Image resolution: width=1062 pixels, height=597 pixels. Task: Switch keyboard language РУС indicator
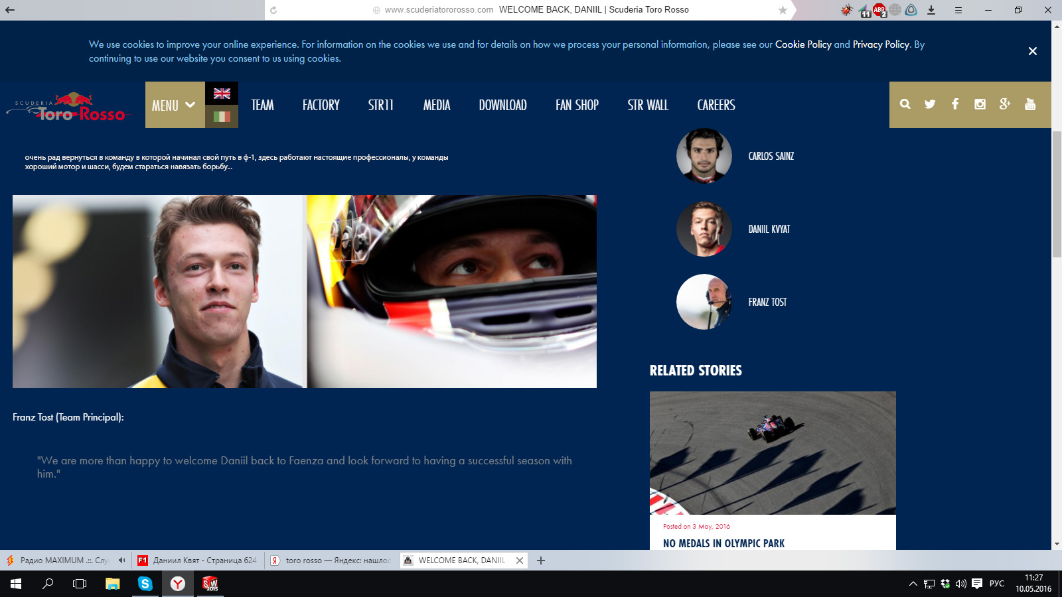pyautogui.click(x=997, y=584)
